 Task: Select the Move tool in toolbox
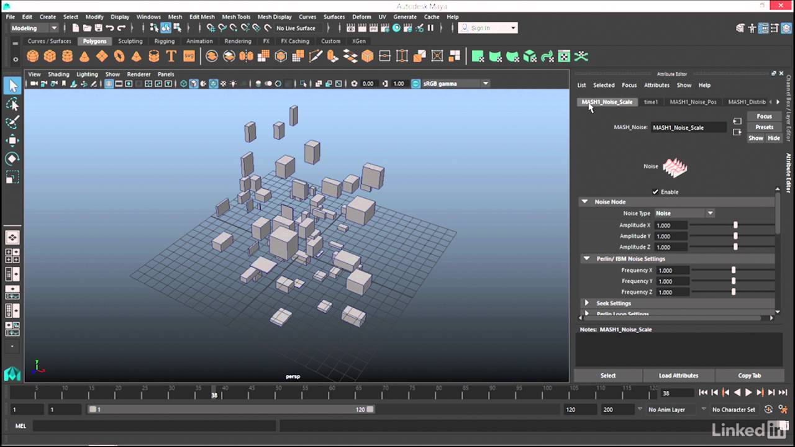click(12, 141)
